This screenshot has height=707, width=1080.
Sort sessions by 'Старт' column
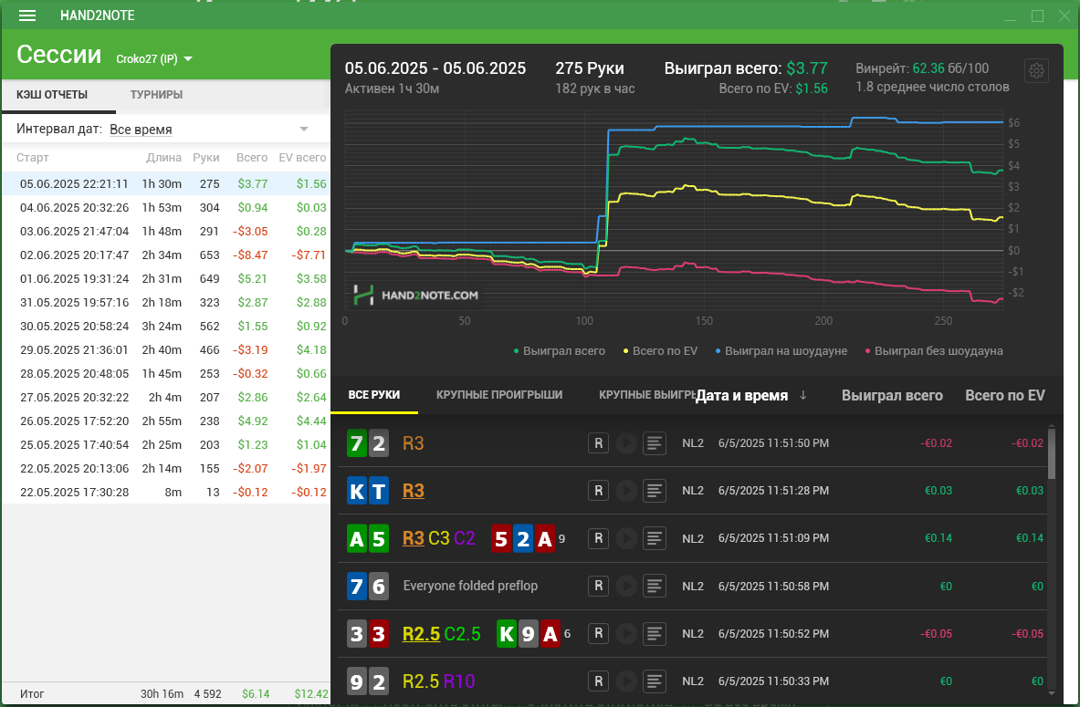pos(32,158)
